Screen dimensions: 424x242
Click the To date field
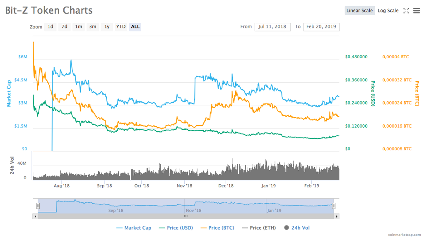click(x=321, y=27)
